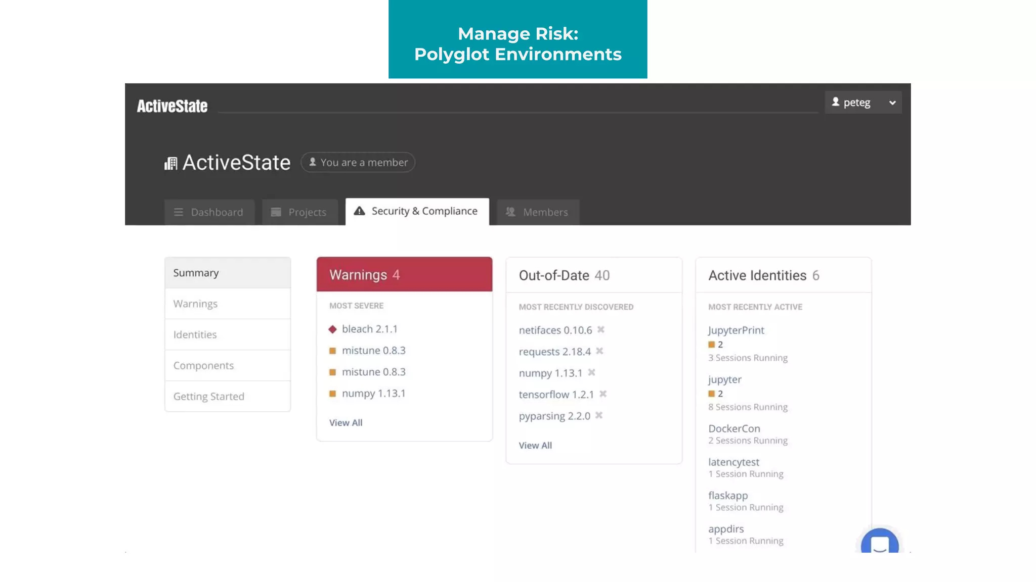Viewport: 1036px width, 582px height.
Task: Click the ActiveState organization title
Action: [x=236, y=163]
